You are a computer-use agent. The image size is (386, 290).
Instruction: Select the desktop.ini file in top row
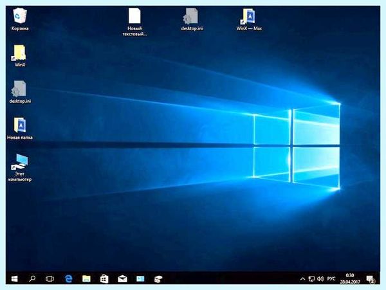point(192,19)
